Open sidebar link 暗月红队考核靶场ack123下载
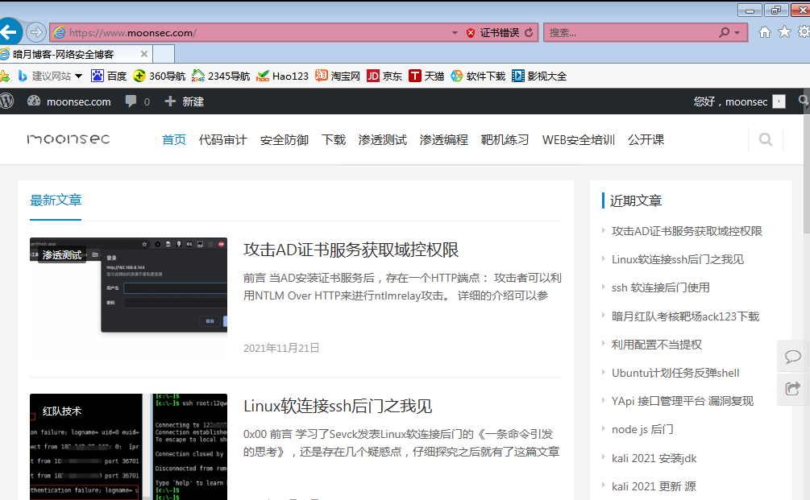The image size is (810, 500). [x=685, y=316]
